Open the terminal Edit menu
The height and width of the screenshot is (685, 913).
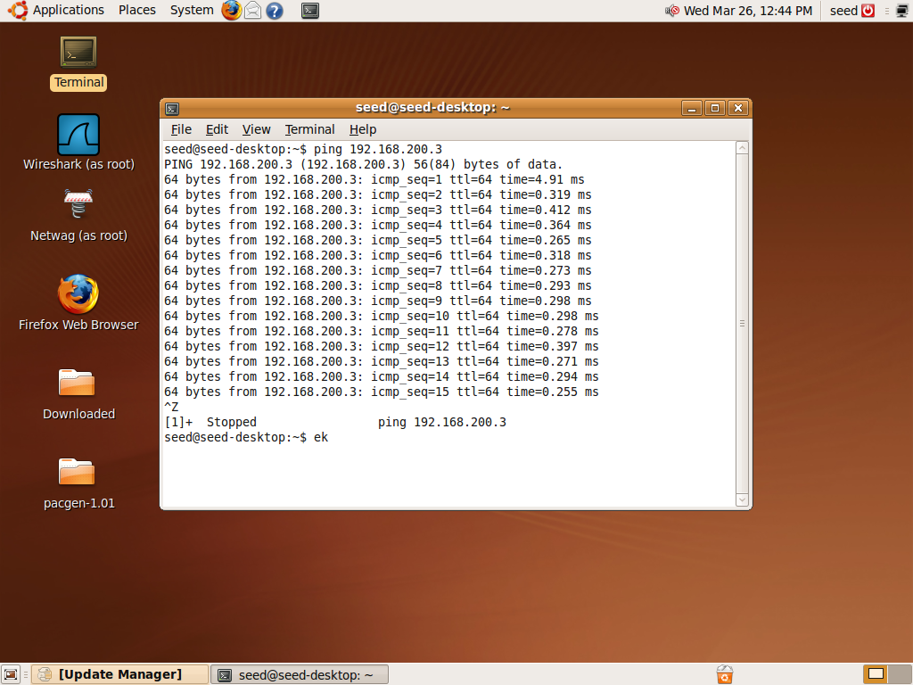[217, 129]
